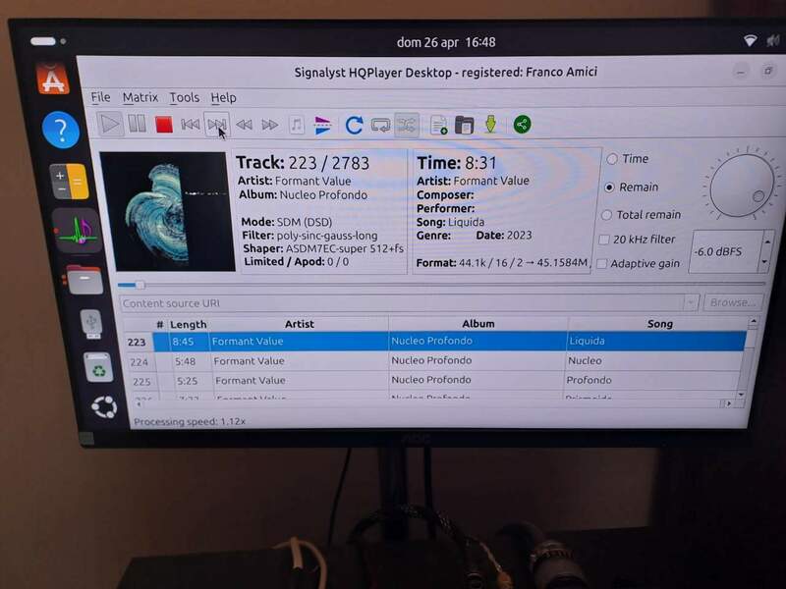786x589 pixels.
Task: Sort playlist by Album column header
Action: (478, 324)
